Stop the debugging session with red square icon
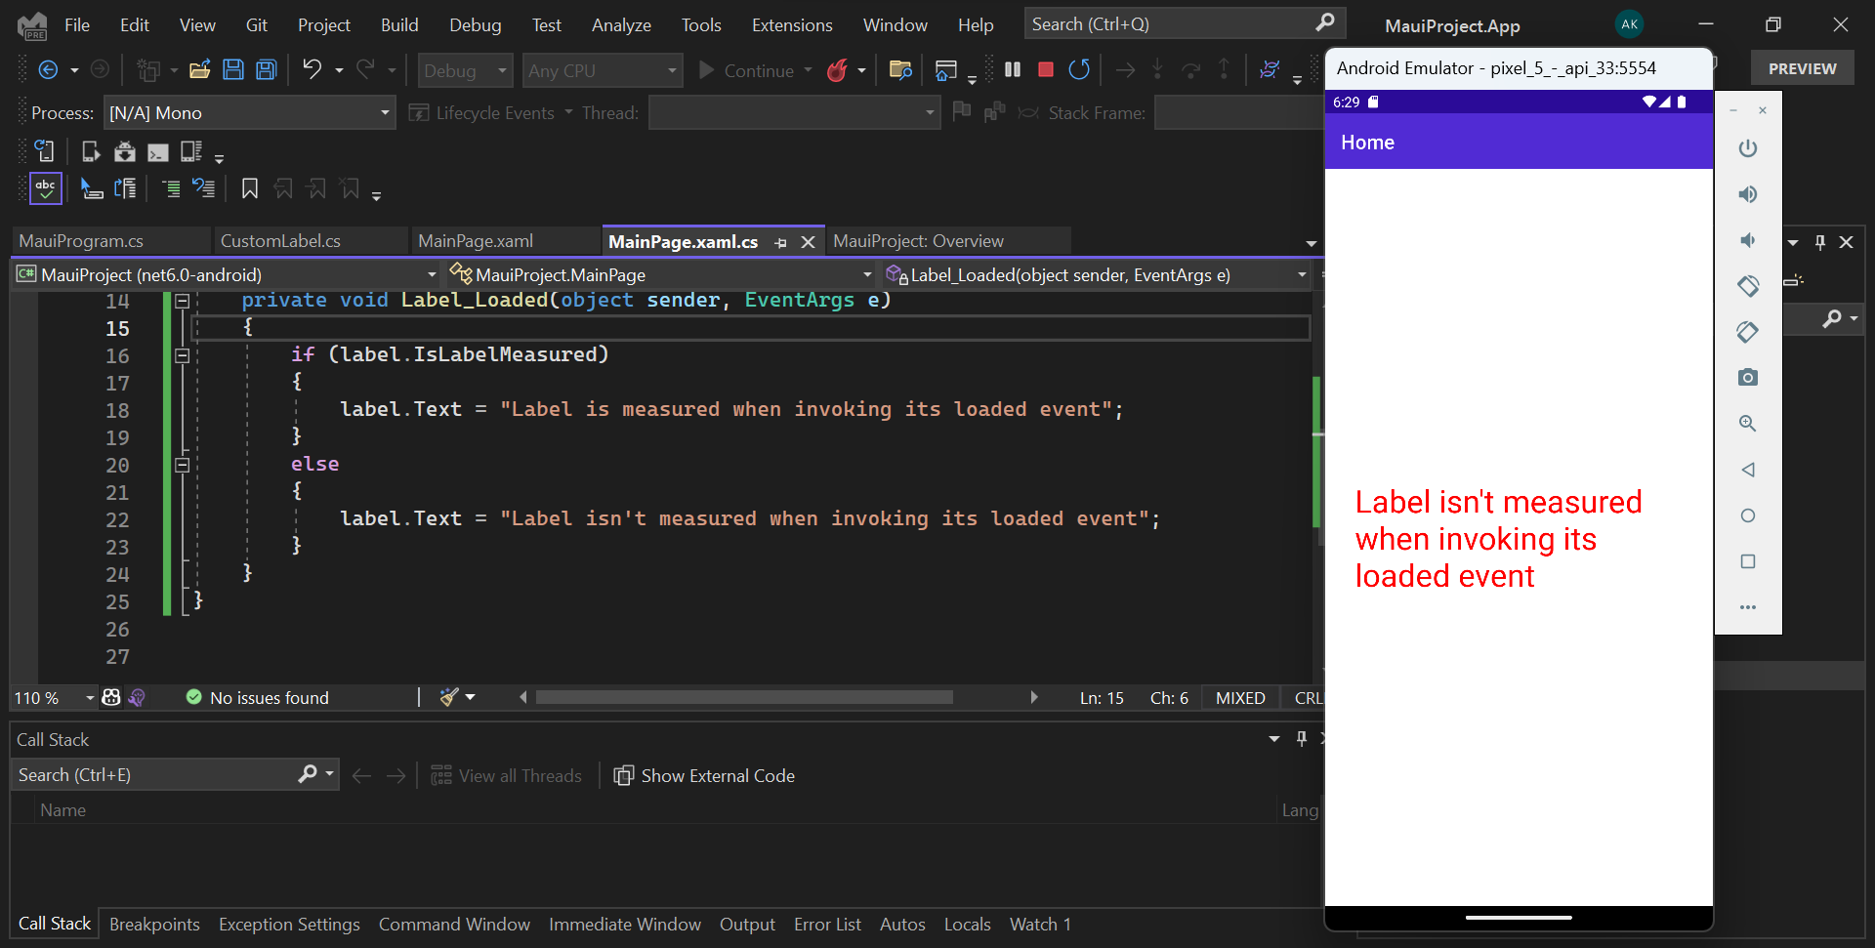The height and width of the screenshot is (948, 1875). (1045, 69)
